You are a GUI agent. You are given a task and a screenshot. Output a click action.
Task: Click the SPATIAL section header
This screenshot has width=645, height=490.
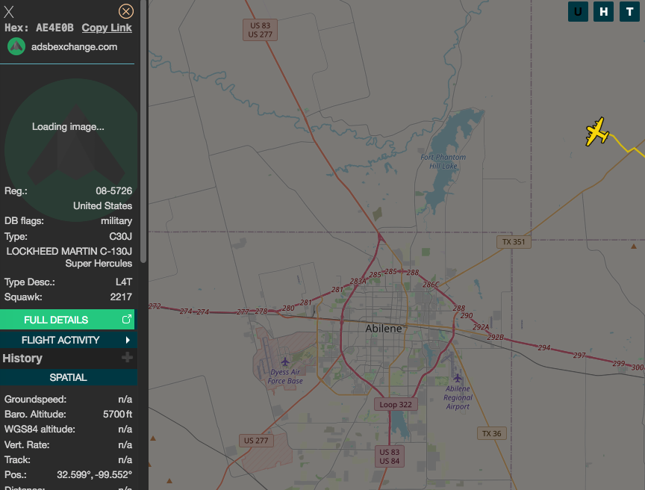click(x=68, y=378)
